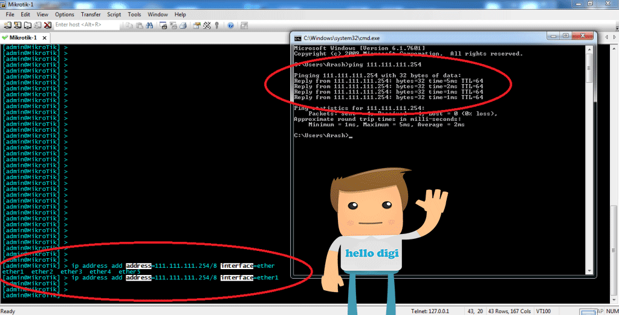Minimize the cmd.exe window
This screenshot has height=315, width=619.
(554, 36)
